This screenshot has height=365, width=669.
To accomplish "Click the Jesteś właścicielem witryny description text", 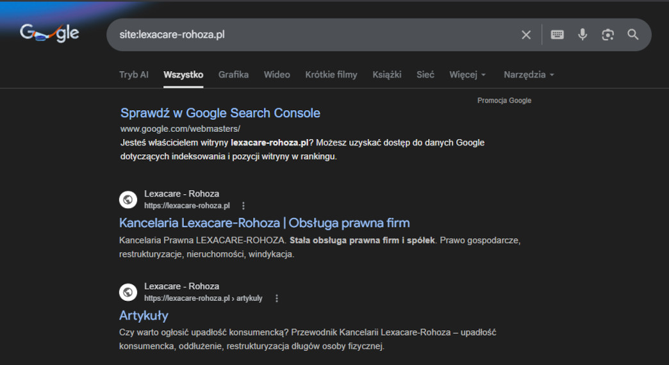I will 302,150.
